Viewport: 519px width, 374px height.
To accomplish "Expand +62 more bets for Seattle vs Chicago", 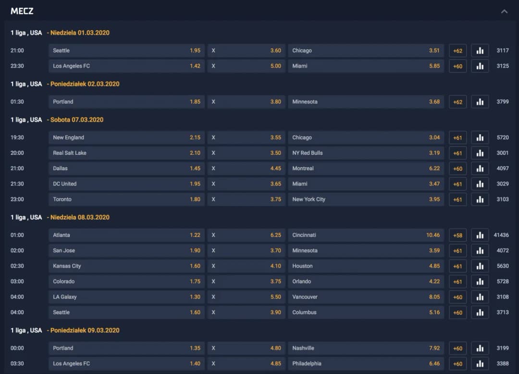I will pos(457,51).
